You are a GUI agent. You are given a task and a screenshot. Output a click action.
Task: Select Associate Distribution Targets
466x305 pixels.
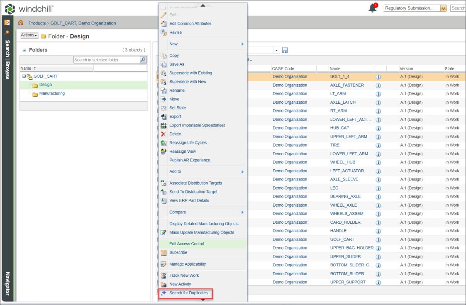(195, 183)
